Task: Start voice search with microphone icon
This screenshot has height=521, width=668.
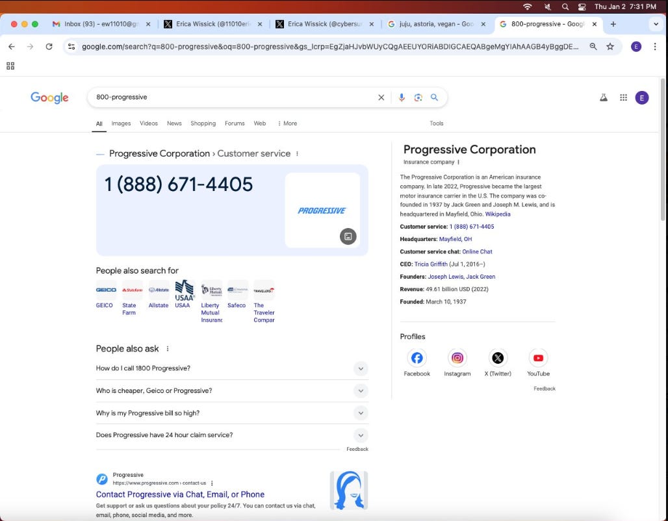Action: pyautogui.click(x=402, y=97)
